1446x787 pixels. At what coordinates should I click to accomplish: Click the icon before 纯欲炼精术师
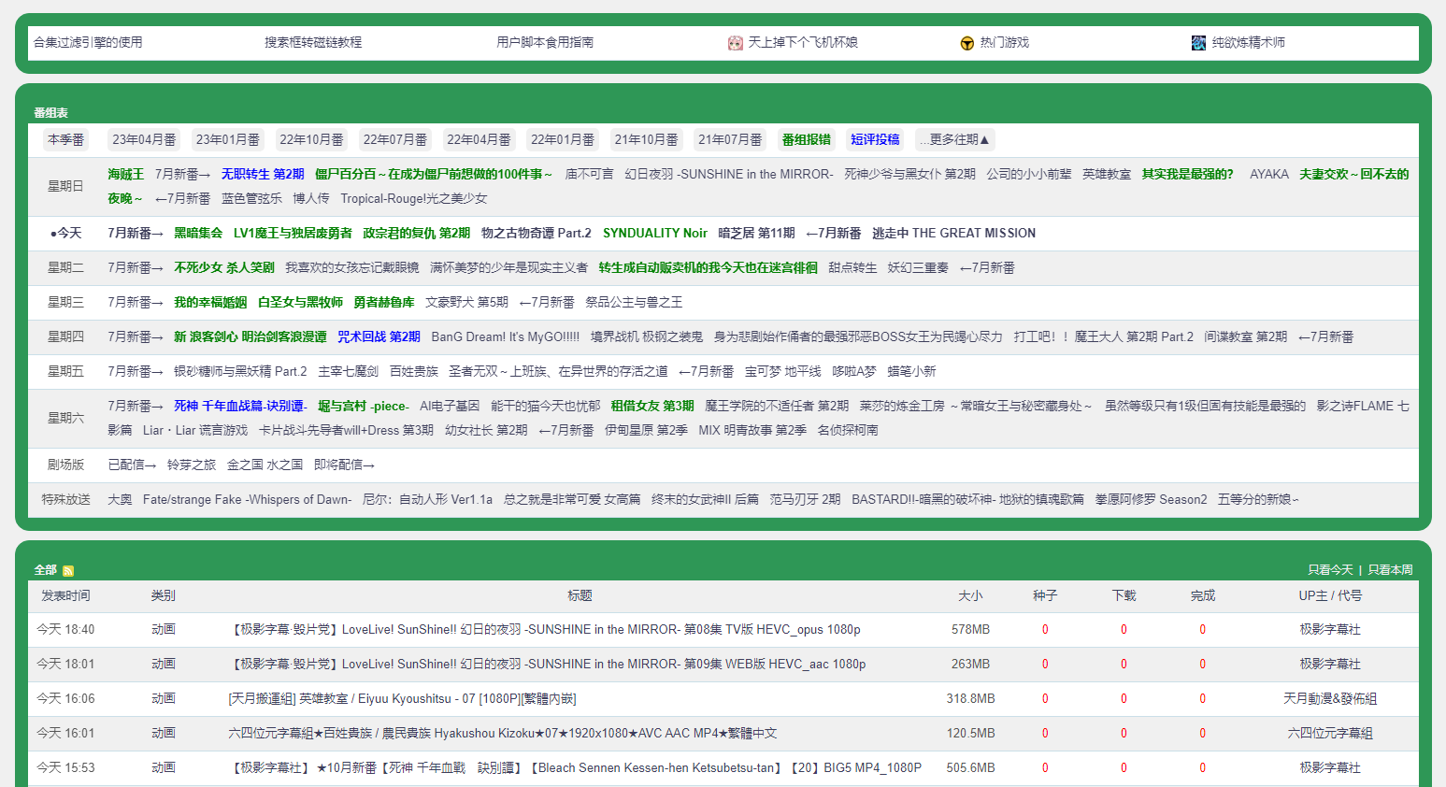point(1198,43)
